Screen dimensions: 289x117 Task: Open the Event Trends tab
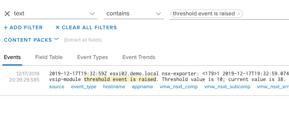coord(139,57)
